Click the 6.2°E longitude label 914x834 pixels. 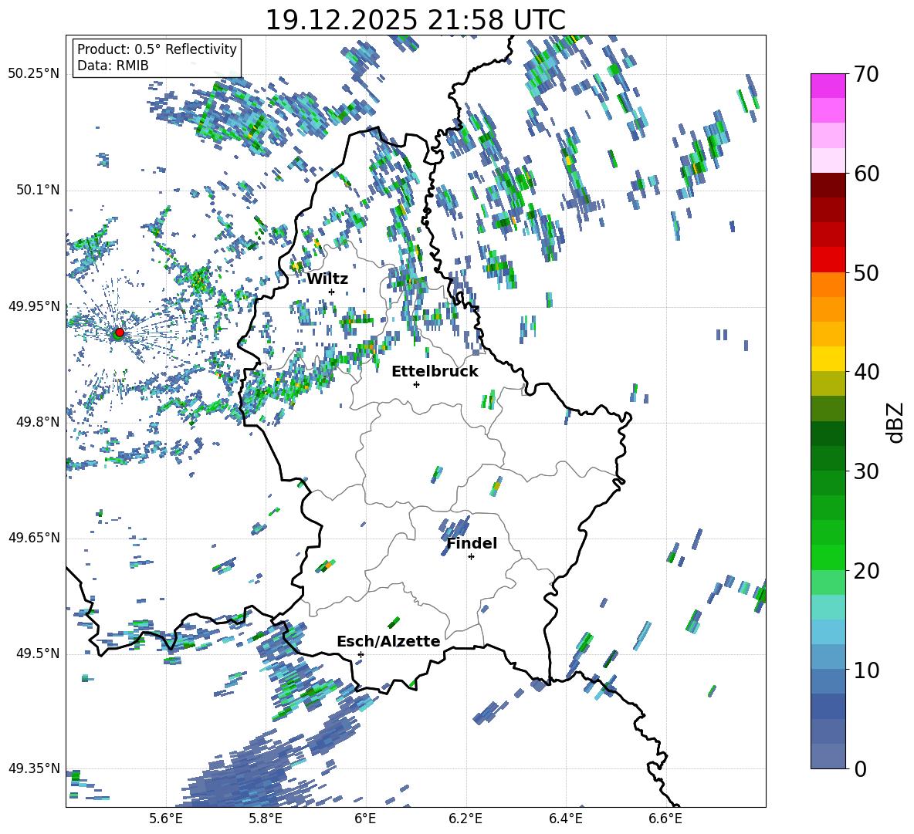pos(465,819)
